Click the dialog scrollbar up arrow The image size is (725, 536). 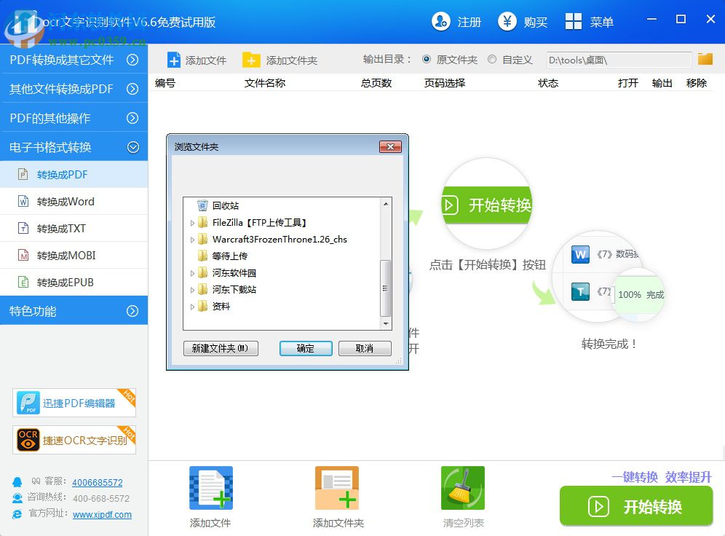386,203
